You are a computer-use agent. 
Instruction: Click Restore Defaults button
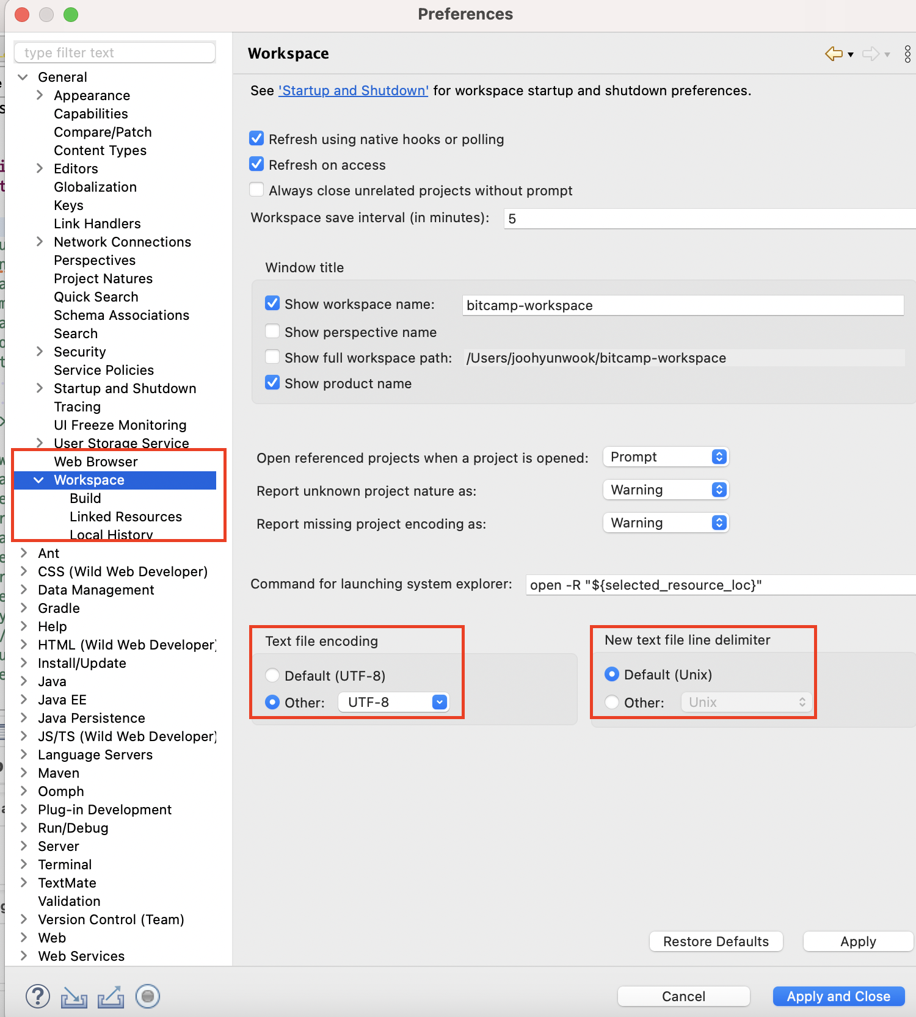716,941
